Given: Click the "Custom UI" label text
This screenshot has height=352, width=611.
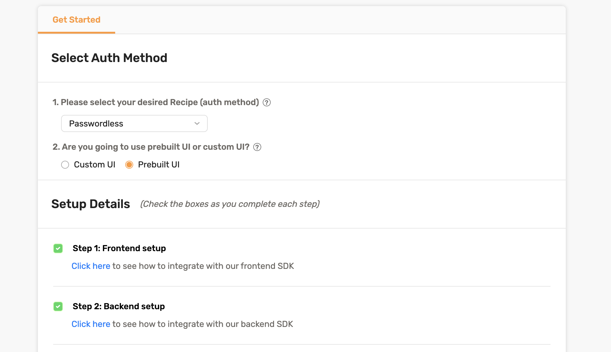Looking at the screenshot, I should point(95,165).
